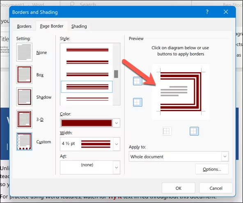Select the None border setting icon
This screenshot has height=203, width=243.
pos(24,52)
